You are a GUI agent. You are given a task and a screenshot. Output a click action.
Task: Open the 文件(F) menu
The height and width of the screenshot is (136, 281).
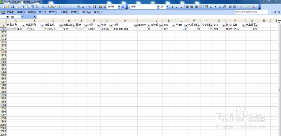[x=10, y=12]
